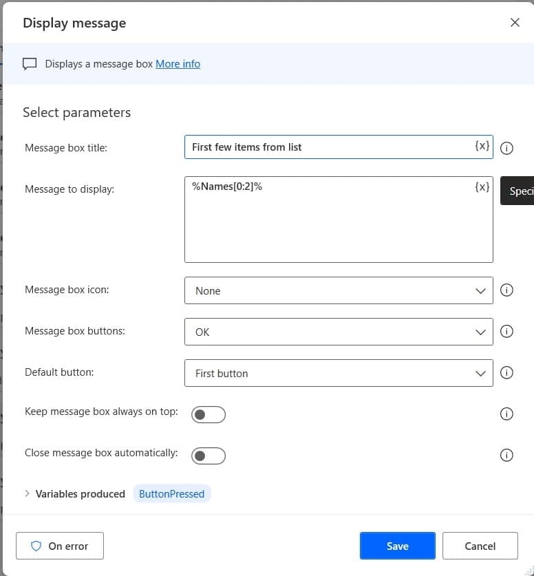Expand the Variables produced section

click(x=27, y=493)
